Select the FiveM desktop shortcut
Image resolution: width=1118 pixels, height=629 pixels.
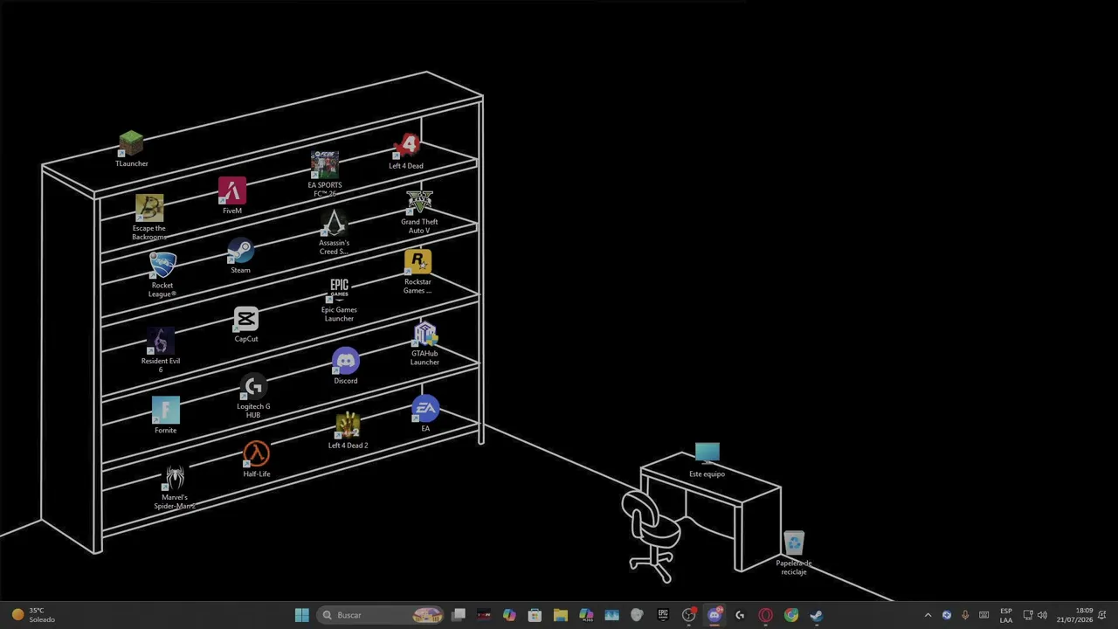[x=232, y=196]
